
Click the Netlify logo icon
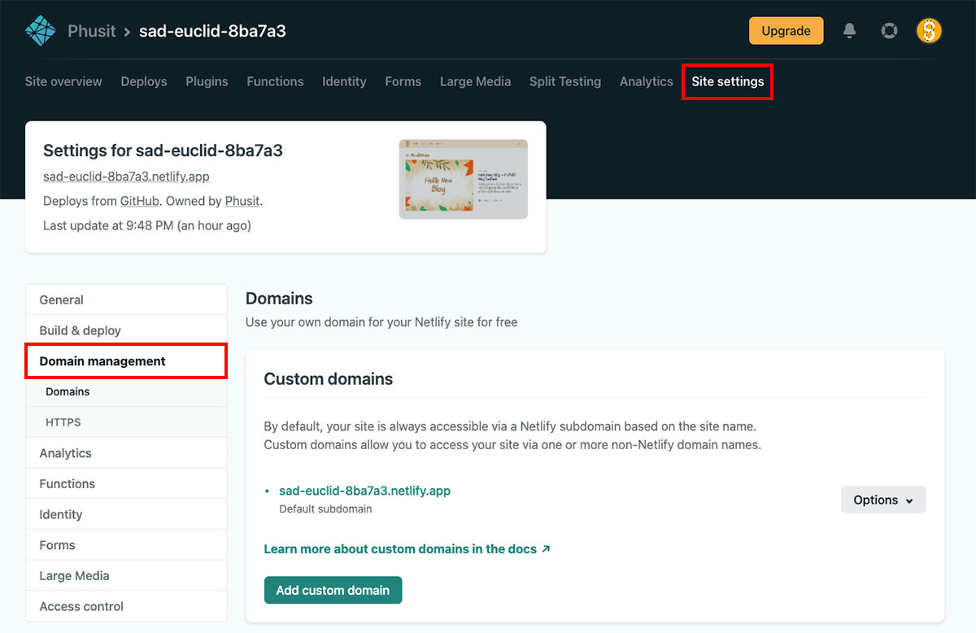tap(40, 31)
